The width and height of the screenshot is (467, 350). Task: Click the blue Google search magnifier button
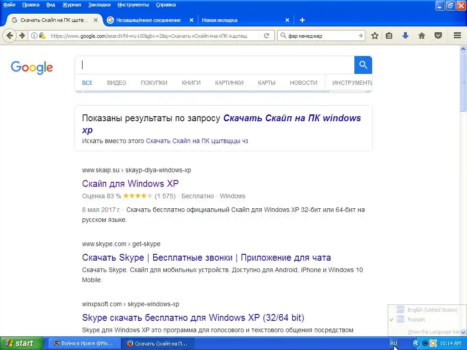(363, 65)
